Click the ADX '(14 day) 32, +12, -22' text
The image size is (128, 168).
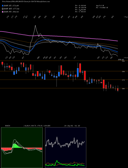[72, 126]
